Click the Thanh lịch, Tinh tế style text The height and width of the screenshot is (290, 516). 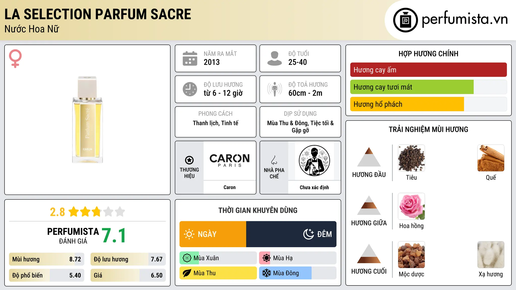pyautogui.click(x=215, y=123)
